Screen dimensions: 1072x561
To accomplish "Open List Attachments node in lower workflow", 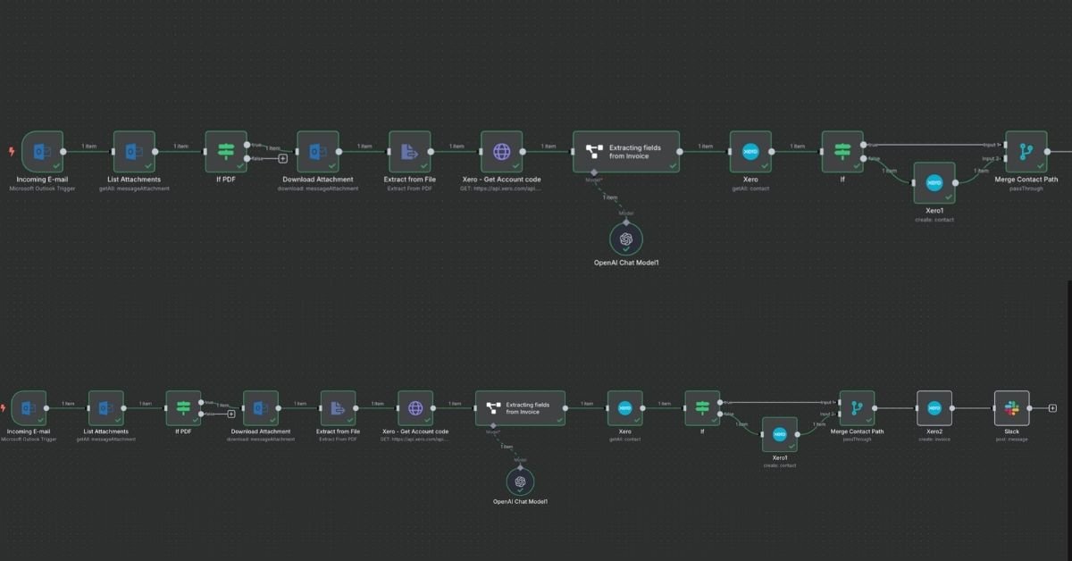I will [x=106, y=408].
